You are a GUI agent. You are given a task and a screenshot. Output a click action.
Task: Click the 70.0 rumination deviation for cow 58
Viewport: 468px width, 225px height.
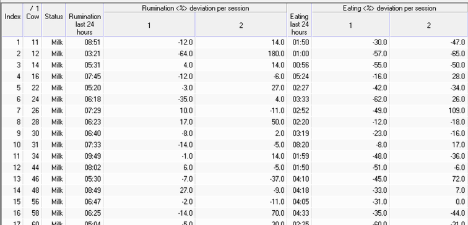(241, 213)
